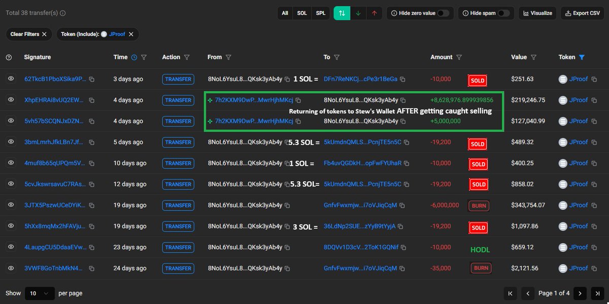Open the From column filter

(228, 57)
